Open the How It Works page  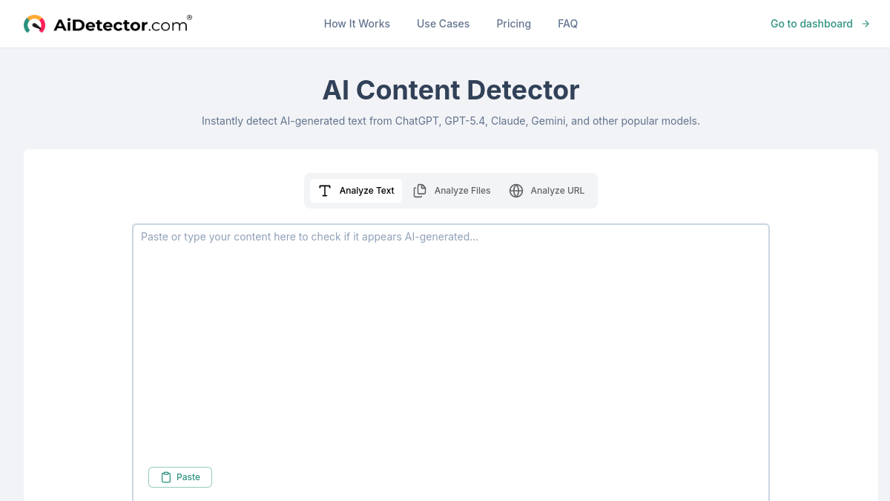pos(357,24)
